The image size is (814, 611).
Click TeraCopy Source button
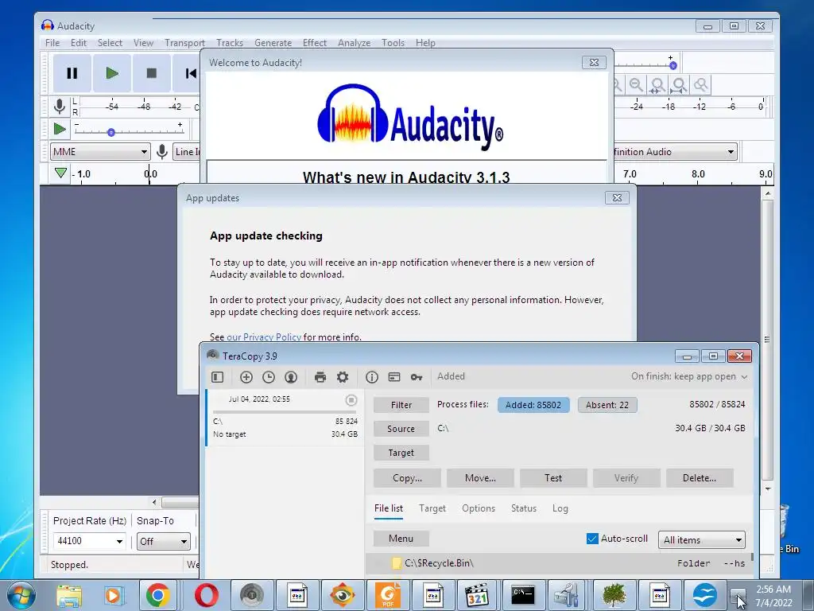[401, 429]
